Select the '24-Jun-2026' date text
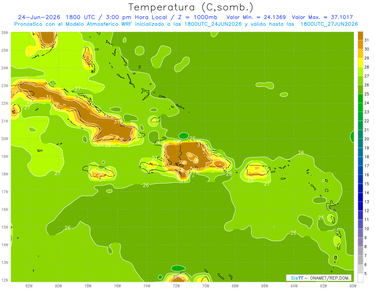This screenshot has height=290, width=375. click(x=39, y=17)
